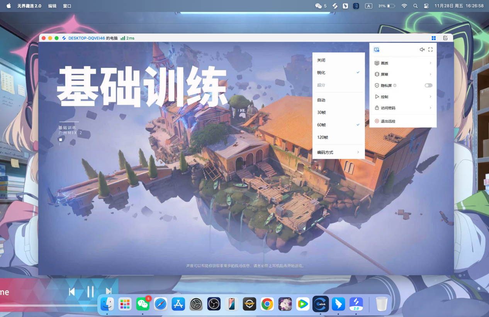Enable the 隐私屏 privacy screen toggle
Image resolution: width=489 pixels, height=317 pixels.
coord(428,85)
